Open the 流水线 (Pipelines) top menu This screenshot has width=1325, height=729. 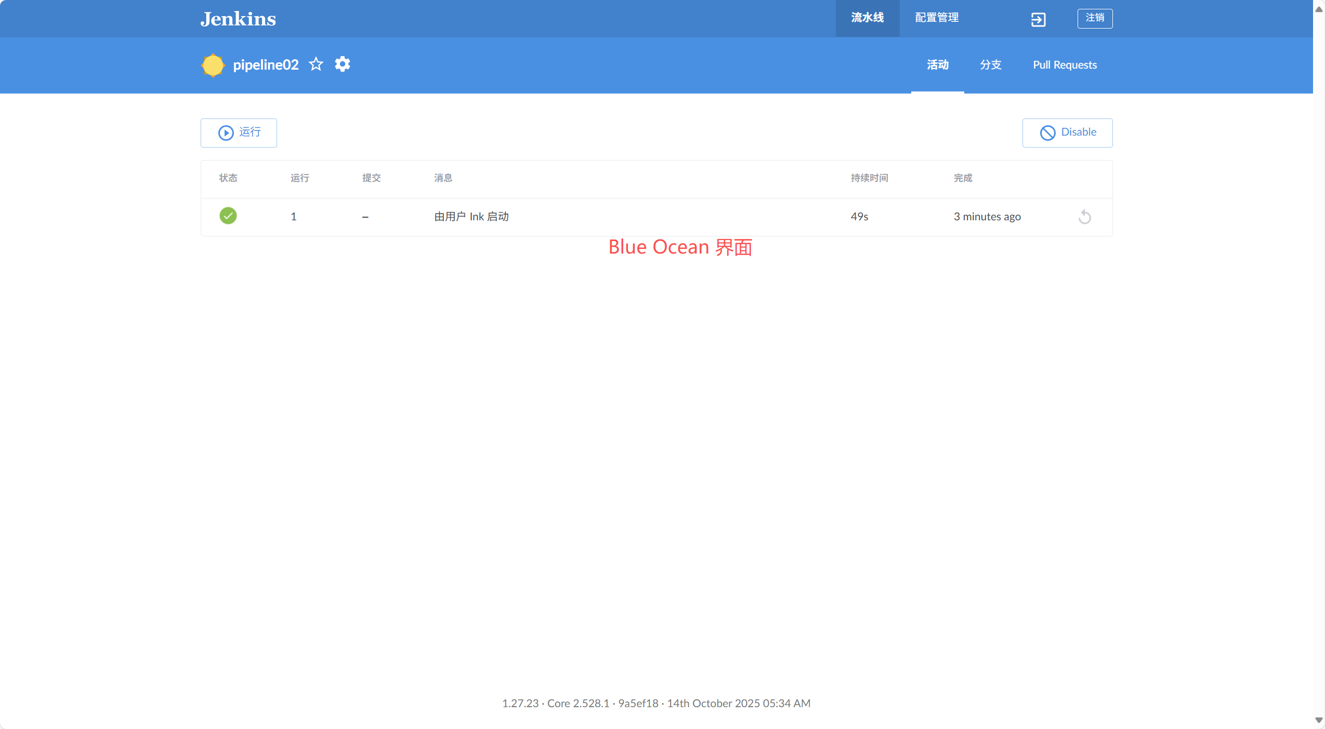tap(867, 18)
